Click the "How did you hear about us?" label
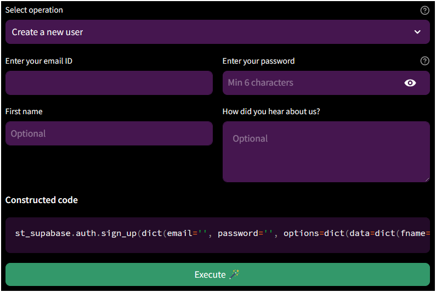 pos(271,111)
